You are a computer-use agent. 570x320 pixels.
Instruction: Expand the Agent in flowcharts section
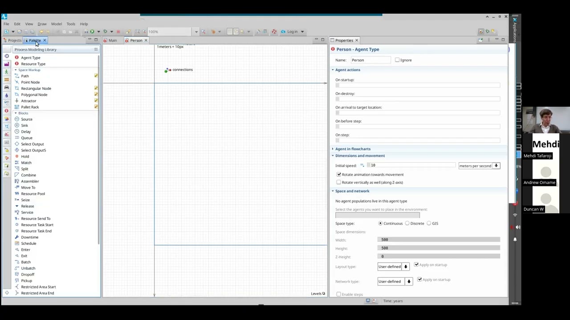tap(333, 149)
